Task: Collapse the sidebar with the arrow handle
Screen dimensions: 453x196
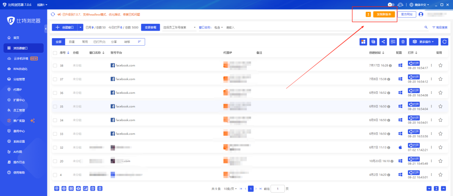Action: click(x=46, y=29)
